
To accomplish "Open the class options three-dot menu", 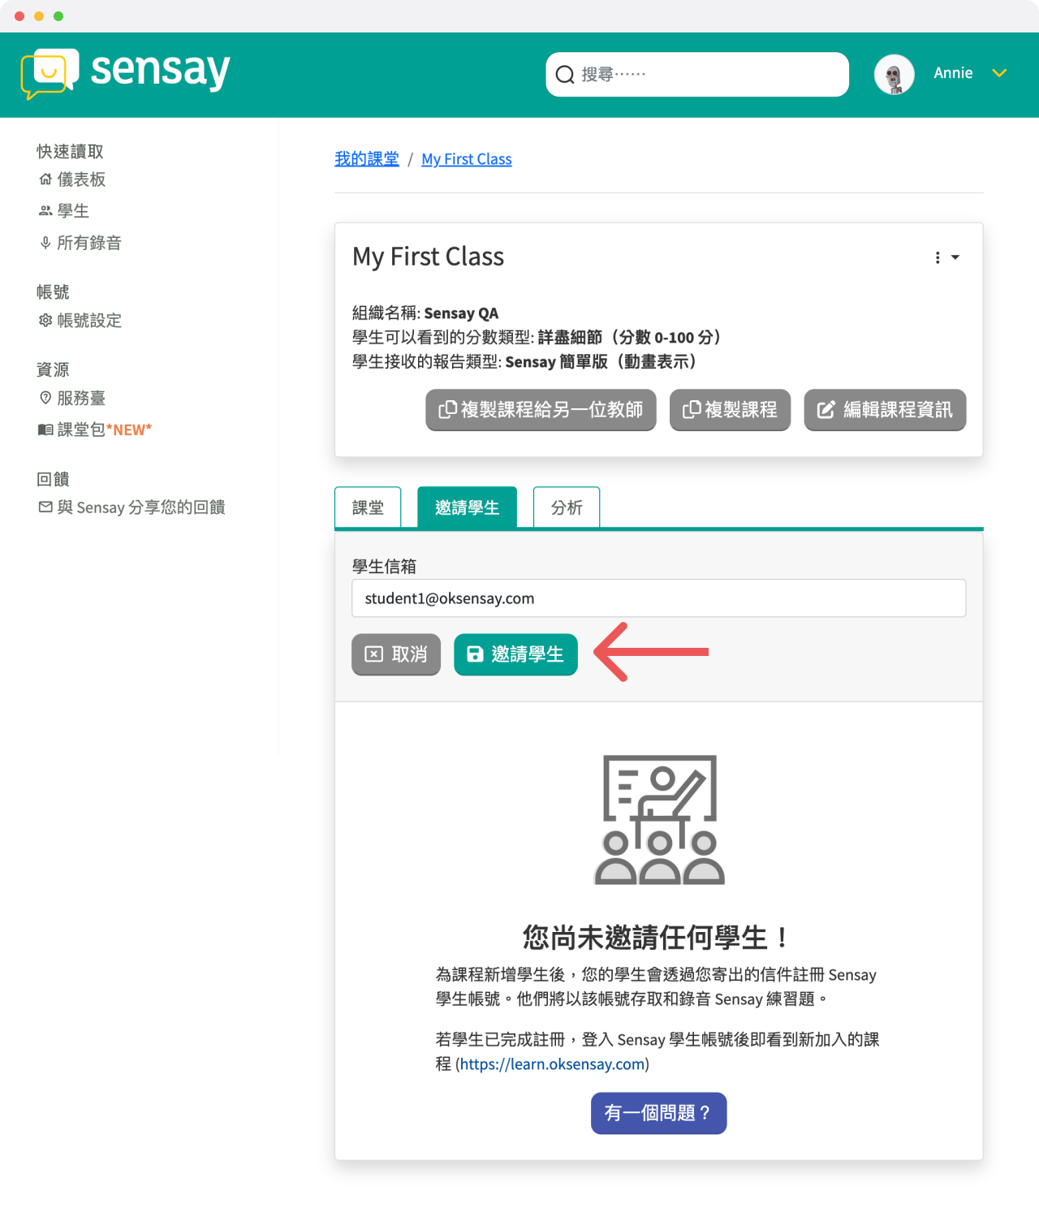I will (x=946, y=257).
